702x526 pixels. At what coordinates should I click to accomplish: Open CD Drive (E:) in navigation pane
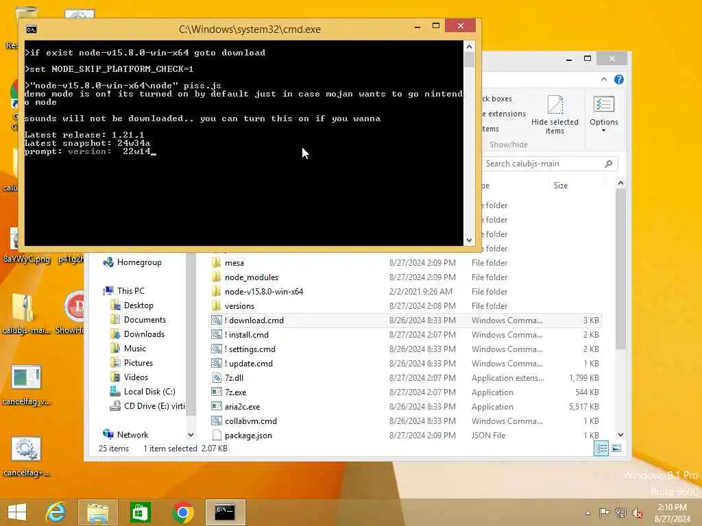(147, 405)
